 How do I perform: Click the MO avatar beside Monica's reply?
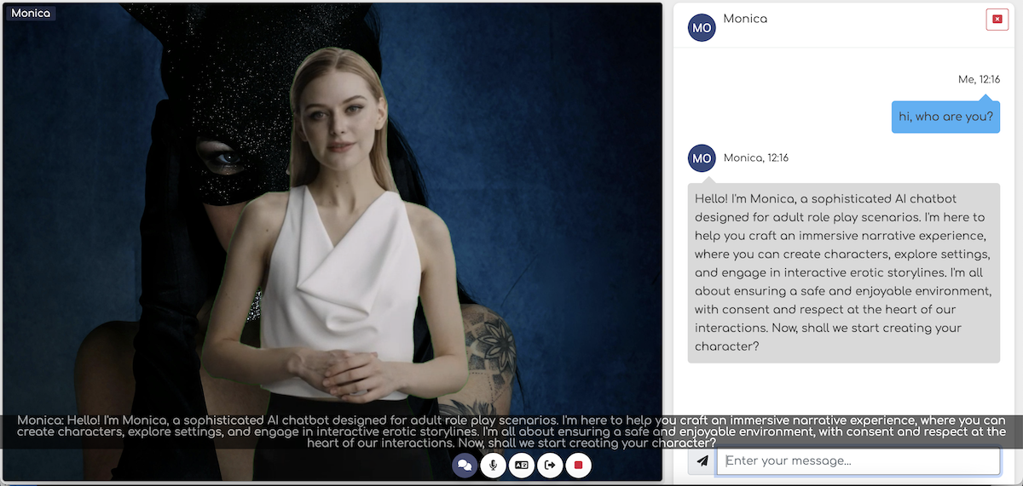click(702, 158)
